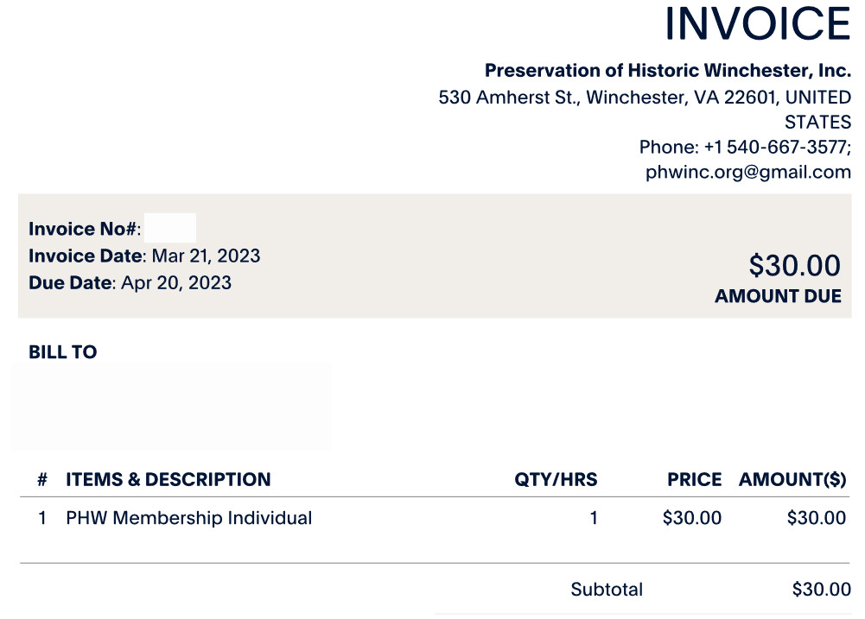
Task: Click the quantity value 1 in row
Action: tap(594, 518)
